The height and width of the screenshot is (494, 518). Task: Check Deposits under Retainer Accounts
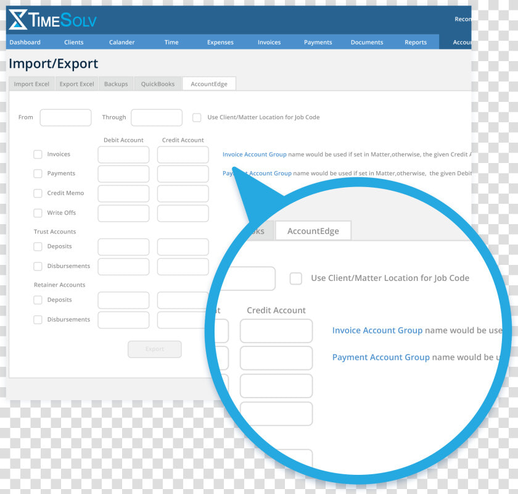[38, 299]
